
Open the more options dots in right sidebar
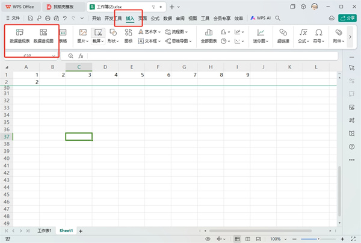click(x=351, y=160)
